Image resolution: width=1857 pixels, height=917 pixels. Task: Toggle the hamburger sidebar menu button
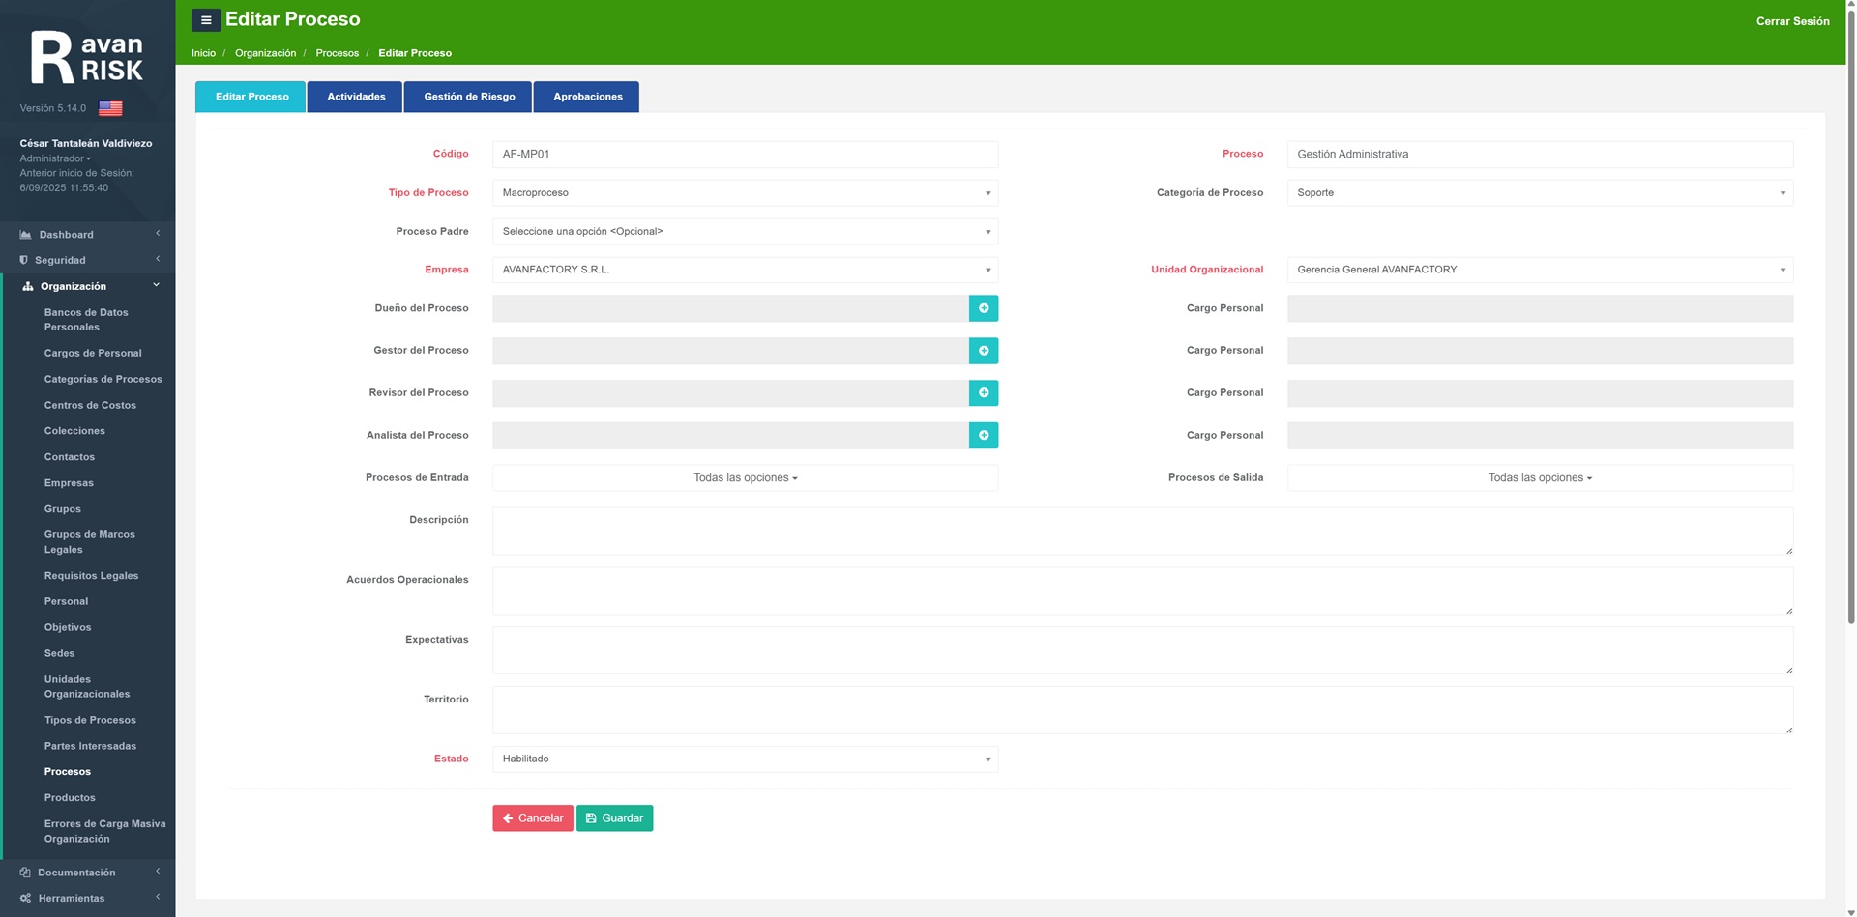point(206,19)
